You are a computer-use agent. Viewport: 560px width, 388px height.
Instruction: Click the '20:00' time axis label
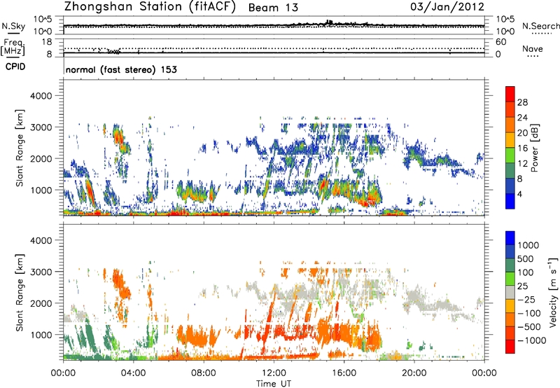pyautogui.click(x=414, y=373)
